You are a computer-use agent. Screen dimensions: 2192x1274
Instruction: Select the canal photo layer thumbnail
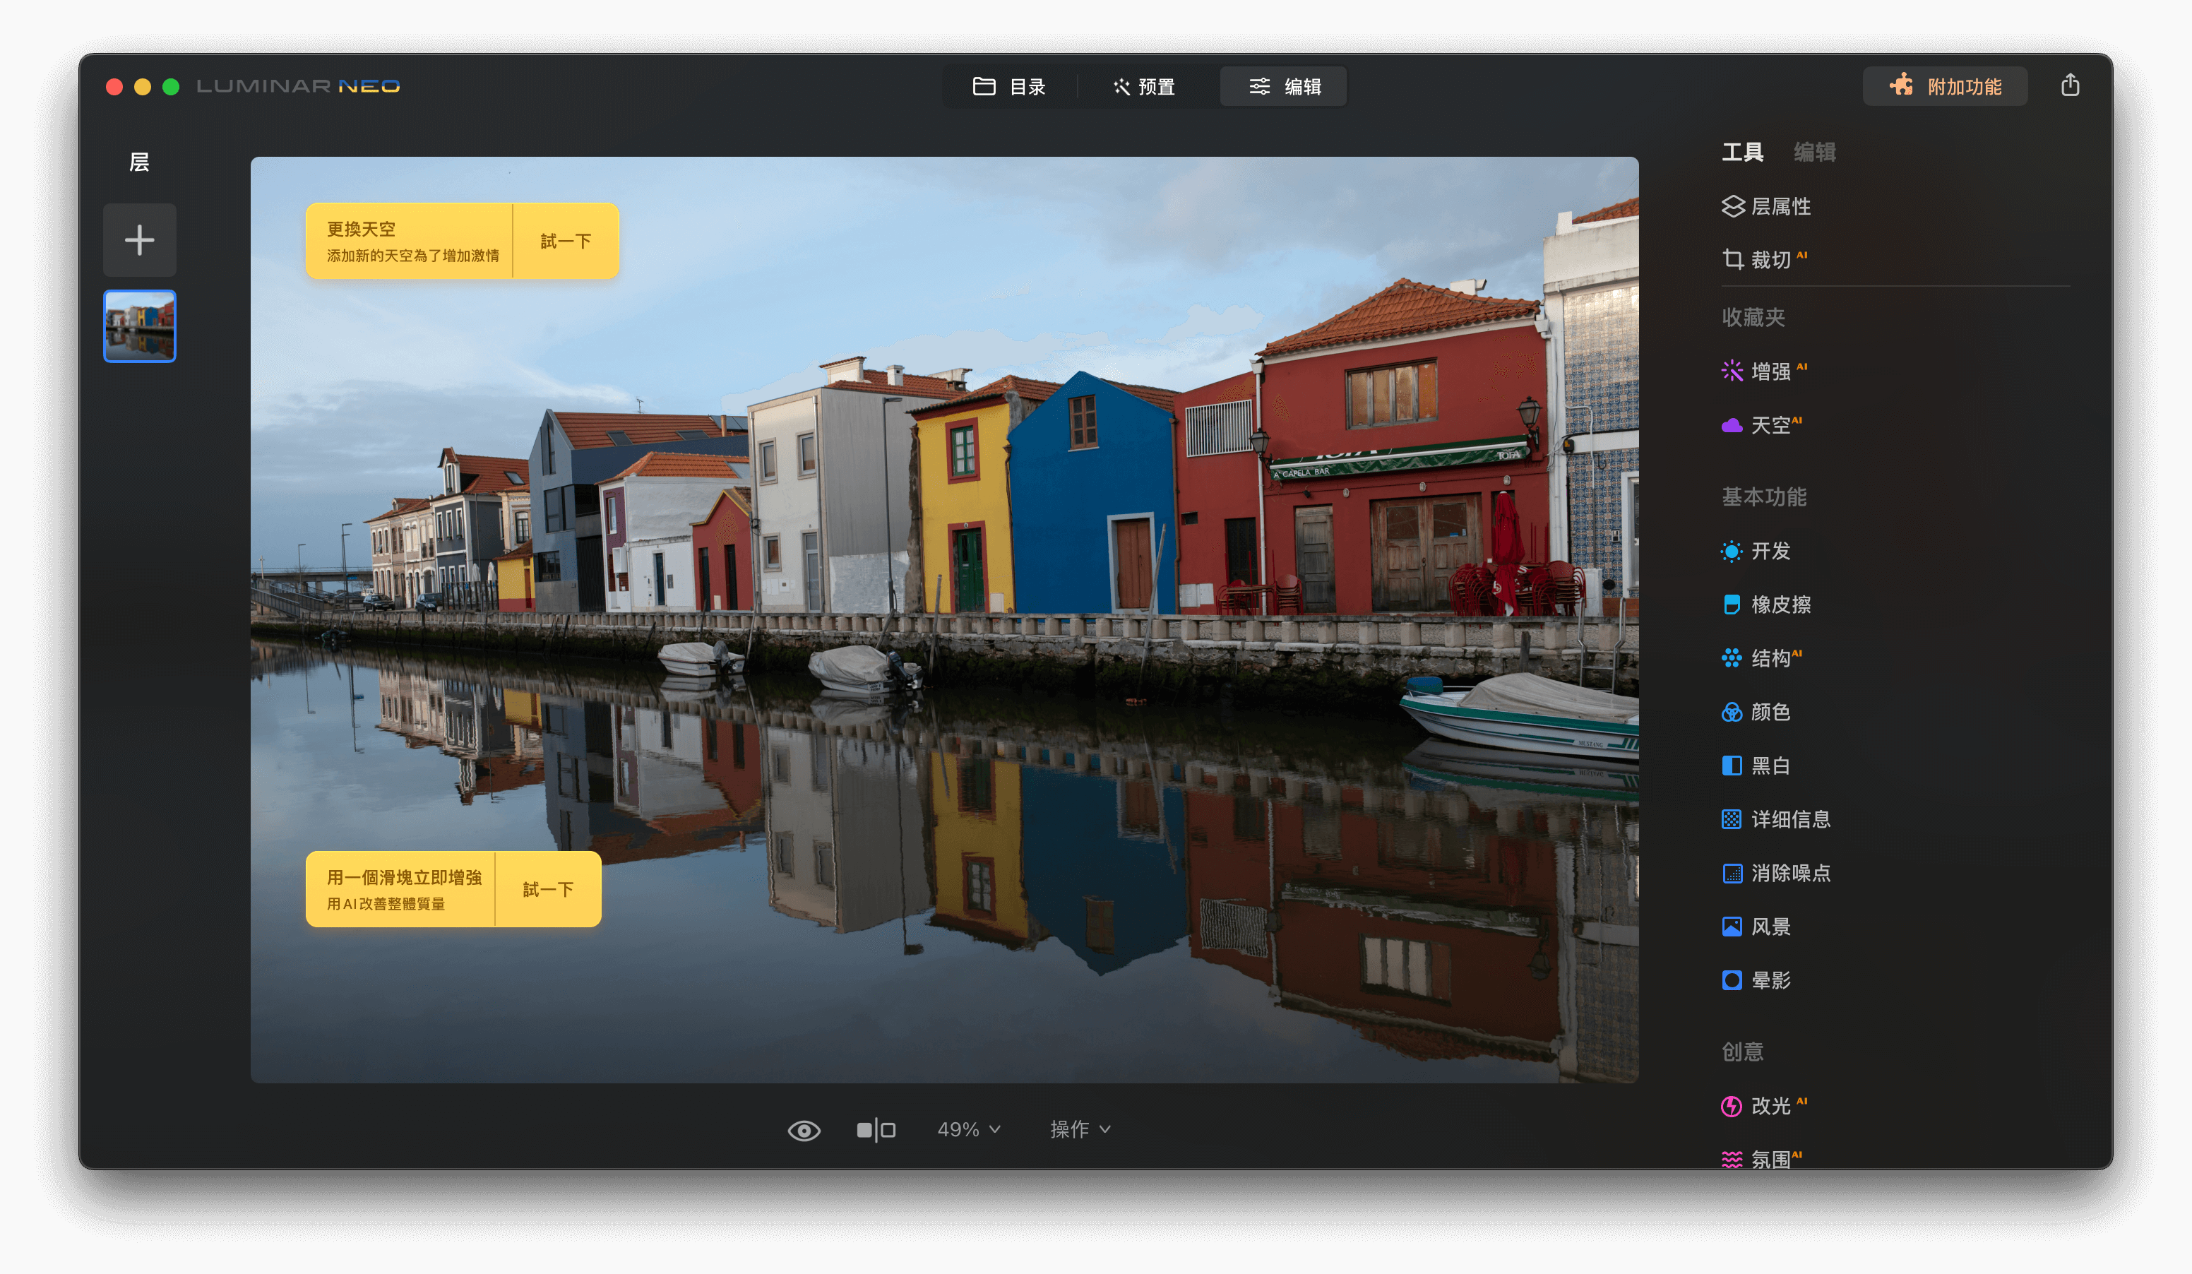(x=139, y=326)
